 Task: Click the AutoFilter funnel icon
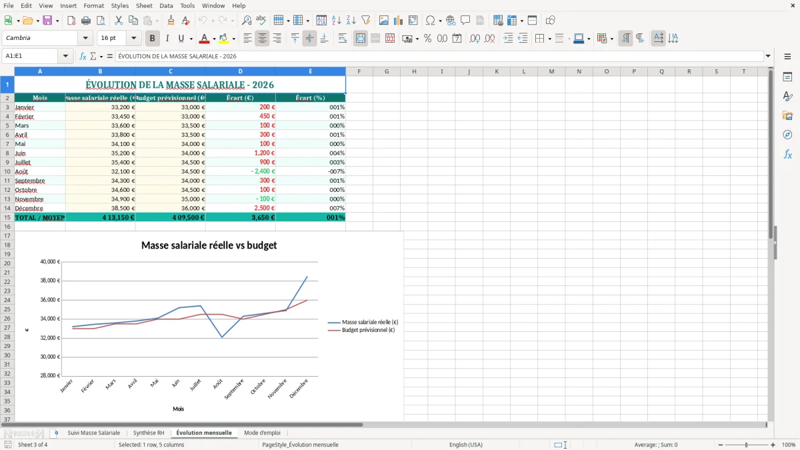click(x=366, y=21)
